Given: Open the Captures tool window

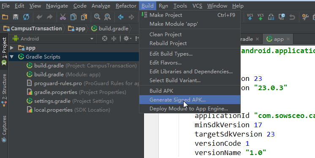Looking at the screenshot, I should [4, 129].
